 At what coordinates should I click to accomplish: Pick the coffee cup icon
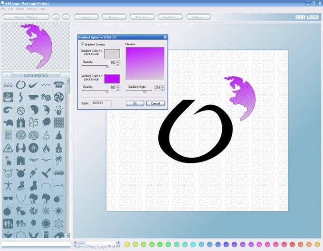[8, 97]
